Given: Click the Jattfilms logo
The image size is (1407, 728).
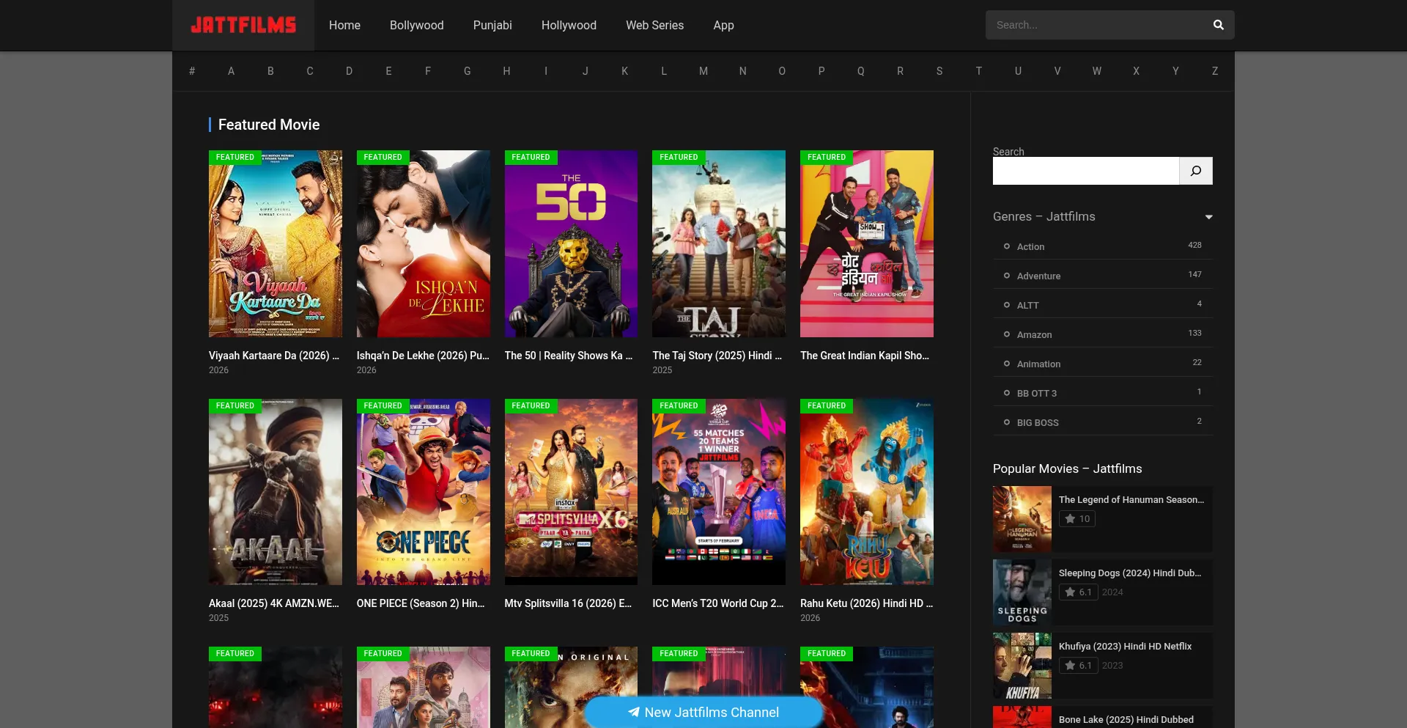Looking at the screenshot, I should [x=243, y=25].
